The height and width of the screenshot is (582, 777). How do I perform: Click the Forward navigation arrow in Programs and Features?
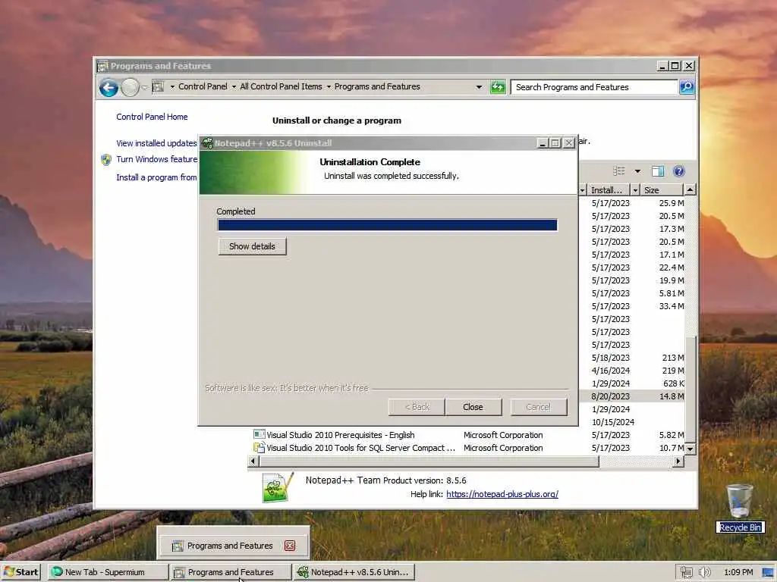click(x=130, y=88)
